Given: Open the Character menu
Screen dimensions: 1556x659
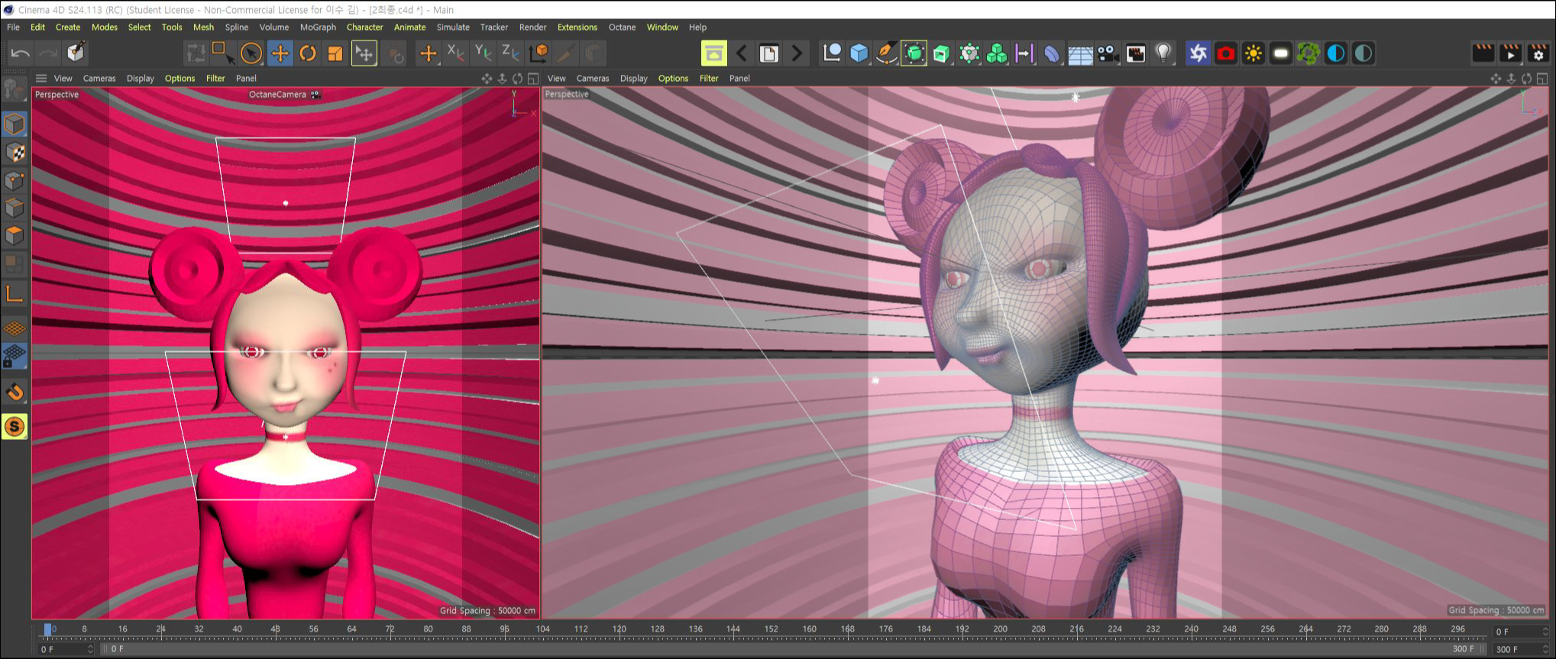Looking at the screenshot, I should click(x=364, y=27).
